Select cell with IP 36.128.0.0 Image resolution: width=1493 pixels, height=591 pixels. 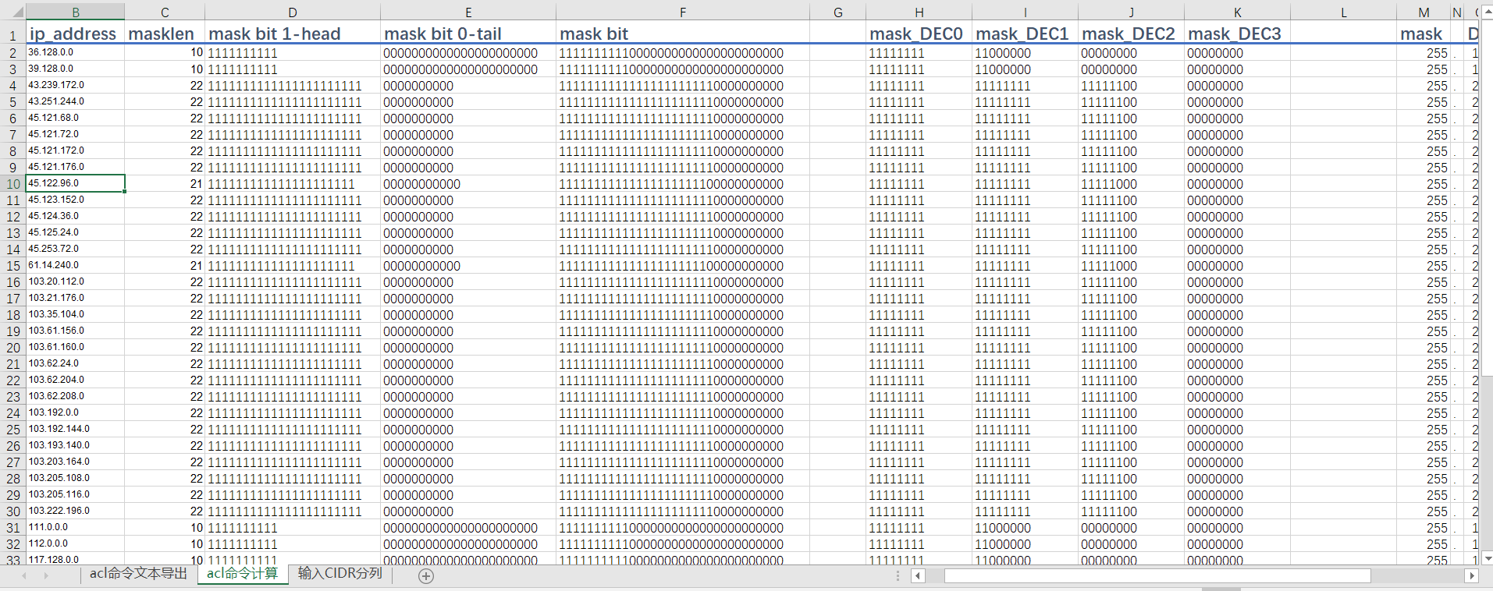tap(75, 53)
